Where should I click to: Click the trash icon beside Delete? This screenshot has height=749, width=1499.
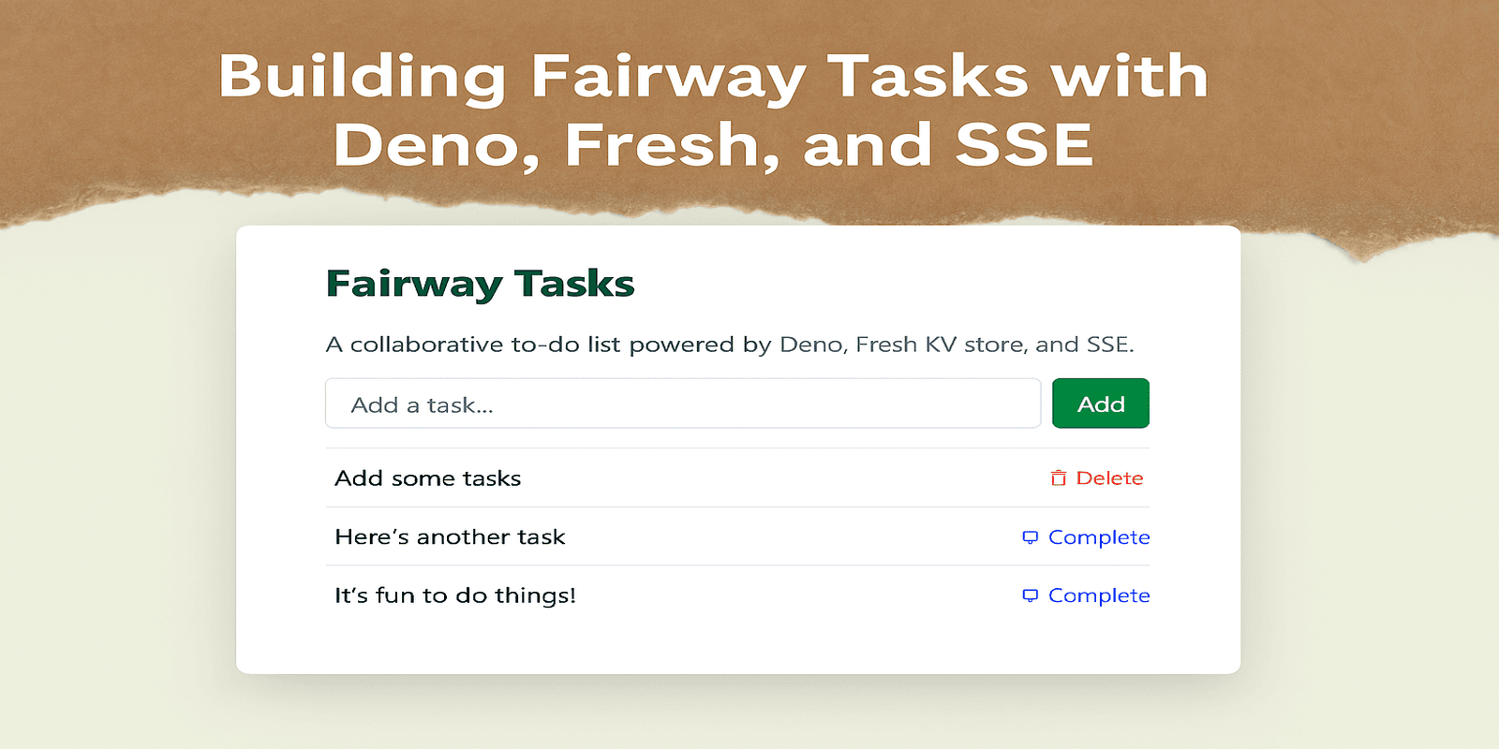pos(1059,477)
